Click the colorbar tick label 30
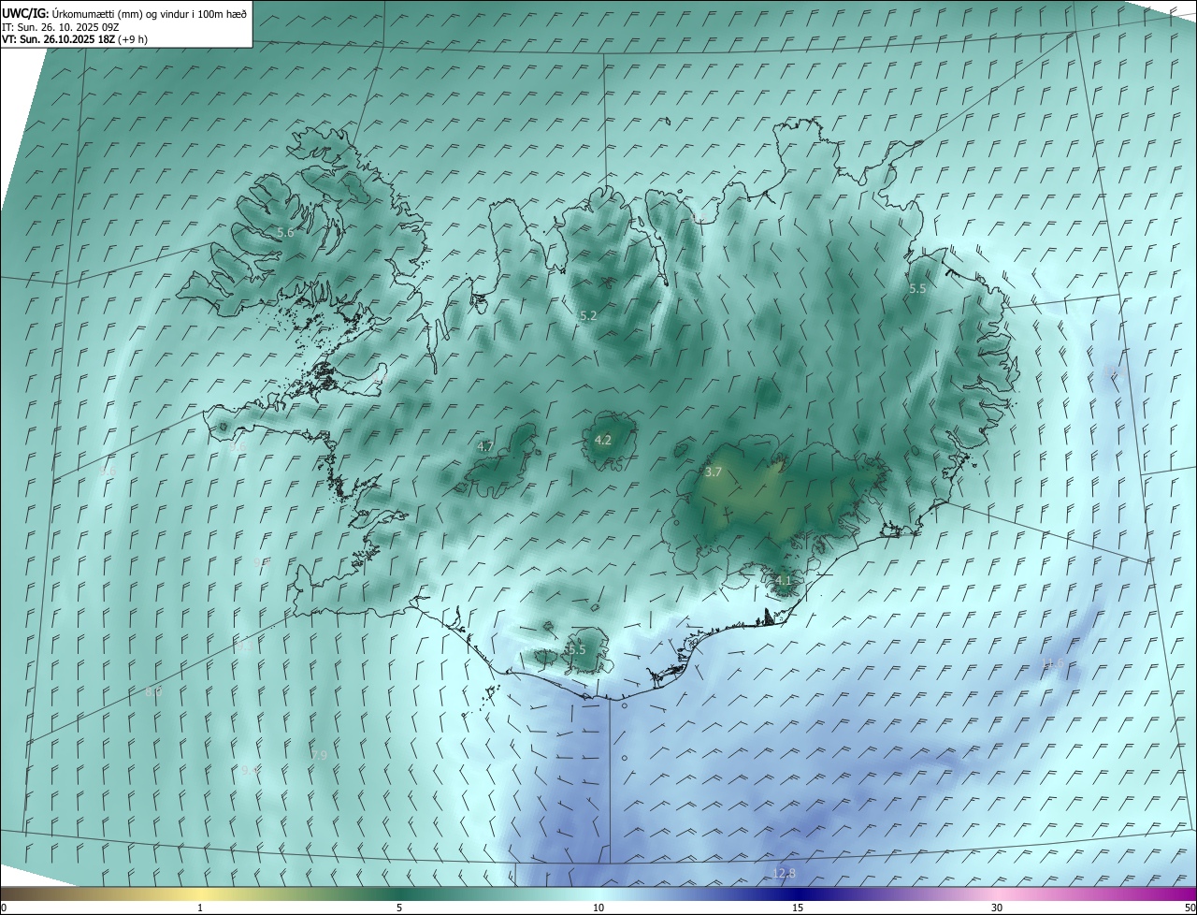The height and width of the screenshot is (915, 1197). [x=997, y=908]
